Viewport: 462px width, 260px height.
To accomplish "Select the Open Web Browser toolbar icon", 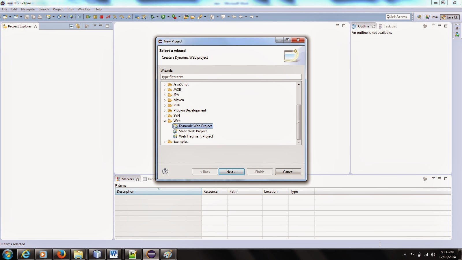I will pyautogui.click(x=71, y=16).
